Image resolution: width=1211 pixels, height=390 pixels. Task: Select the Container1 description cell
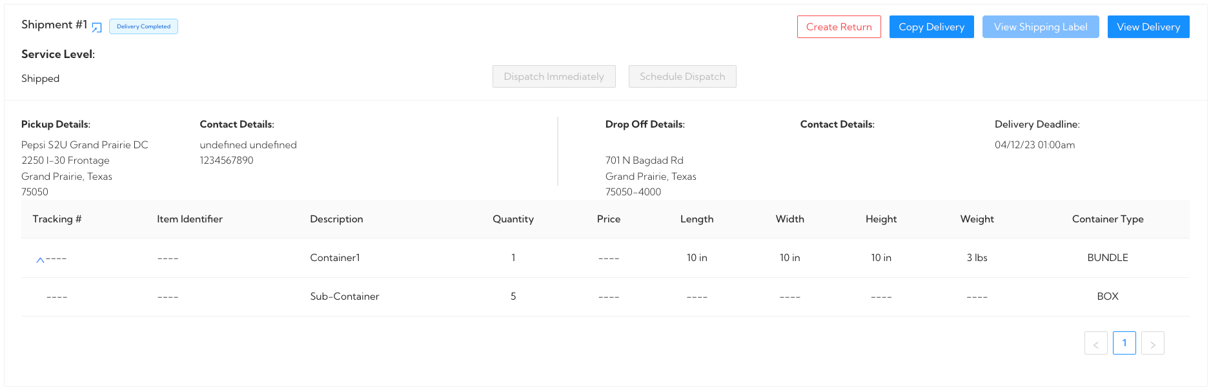click(334, 258)
